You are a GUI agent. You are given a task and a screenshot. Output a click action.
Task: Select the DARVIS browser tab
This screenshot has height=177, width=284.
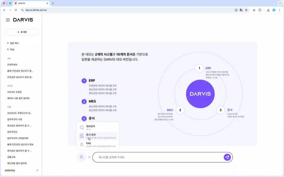click(x=31, y=3)
